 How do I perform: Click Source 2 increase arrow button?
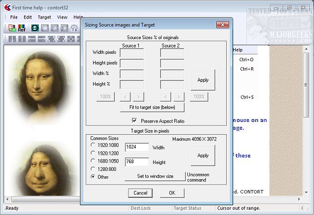click(179, 96)
